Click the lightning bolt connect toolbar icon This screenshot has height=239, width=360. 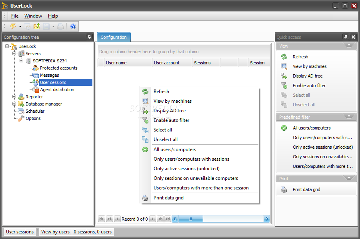tap(13, 26)
